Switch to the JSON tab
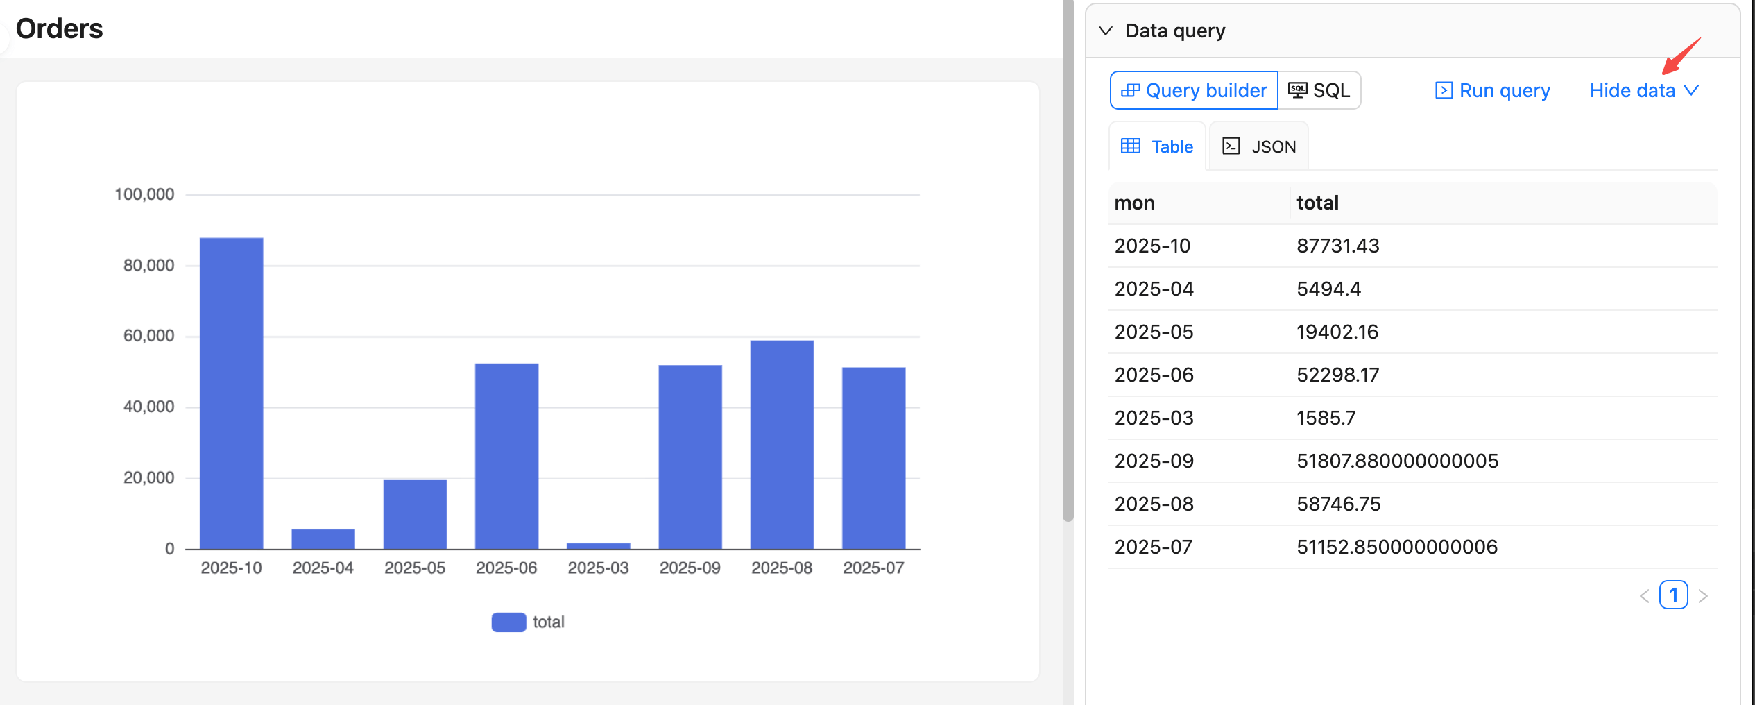 (x=1259, y=146)
